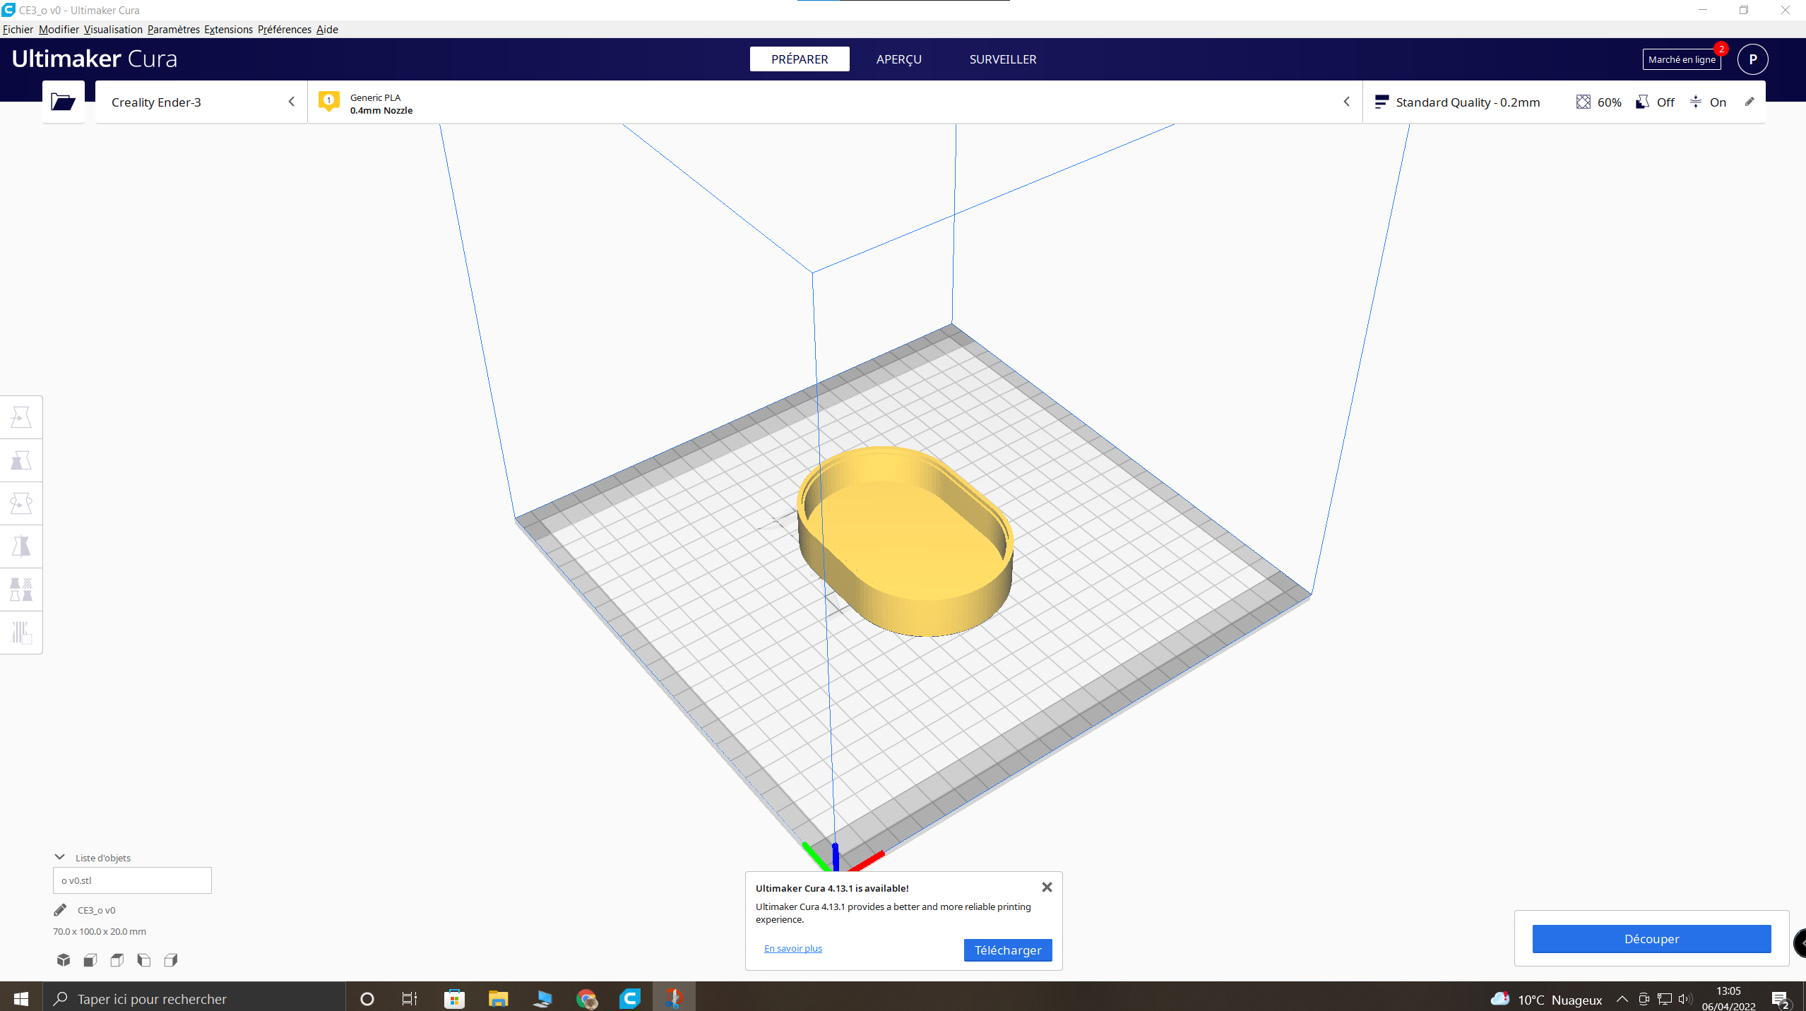The width and height of the screenshot is (1806, 1011).
Task: Click the volume speaker tray icon
Action: click(x=1685, y=998)
